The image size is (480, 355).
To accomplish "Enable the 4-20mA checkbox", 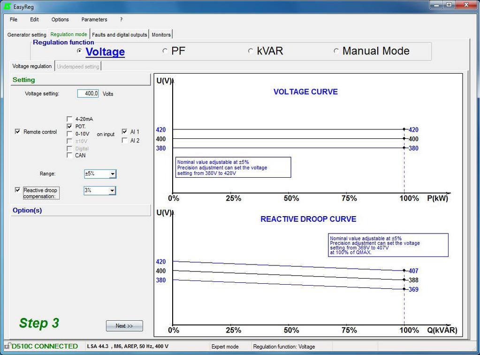I will [x=69, y=119].
